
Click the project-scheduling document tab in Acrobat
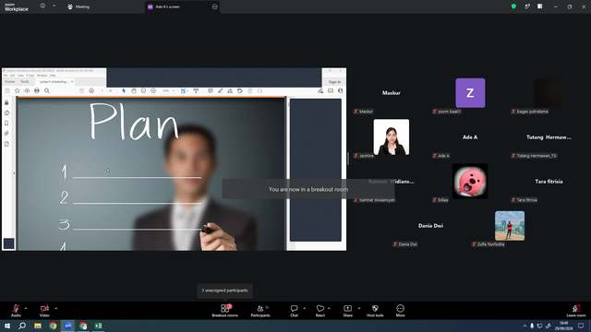(54, 82)
